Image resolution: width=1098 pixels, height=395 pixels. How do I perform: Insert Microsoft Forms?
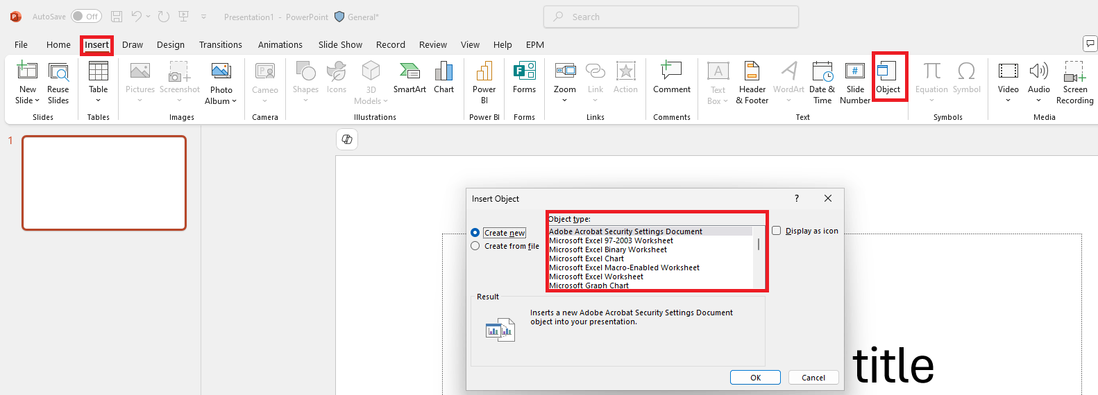(x=524, y=78)
